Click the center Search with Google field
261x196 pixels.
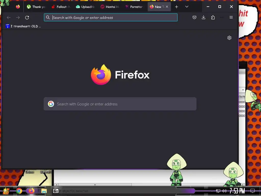coord(120,104)
